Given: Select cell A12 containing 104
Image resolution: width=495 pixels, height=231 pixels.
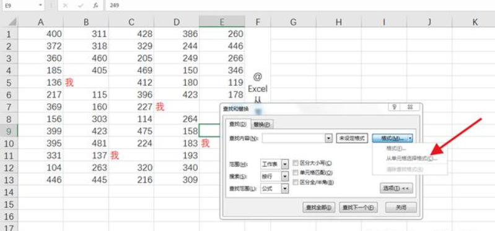Looking at the screenshot, I should tap(40, 167).
